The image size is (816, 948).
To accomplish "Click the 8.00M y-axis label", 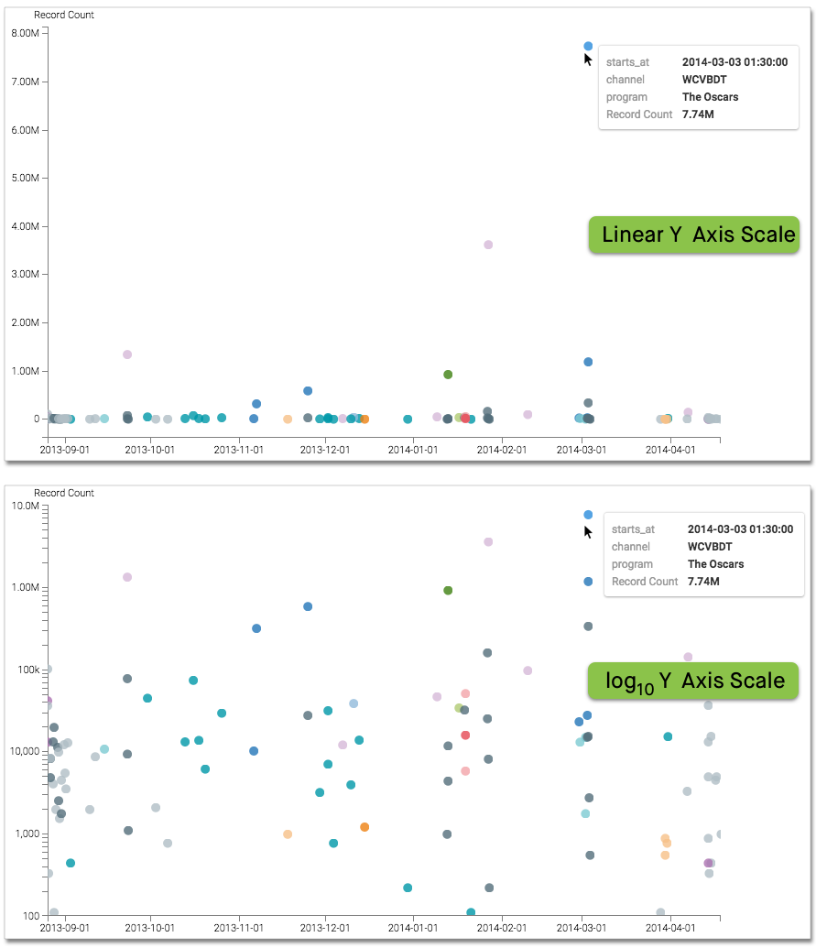I will [x=23, y=33].
